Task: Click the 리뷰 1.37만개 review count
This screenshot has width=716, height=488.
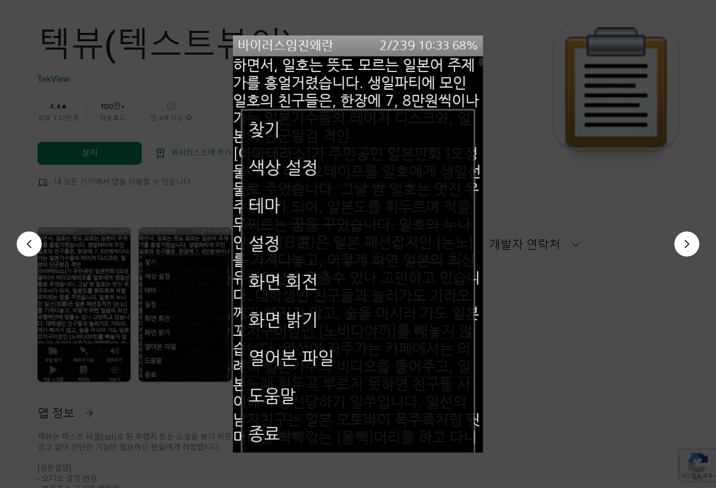Action: pyautogui.click(x=58, y=118)
